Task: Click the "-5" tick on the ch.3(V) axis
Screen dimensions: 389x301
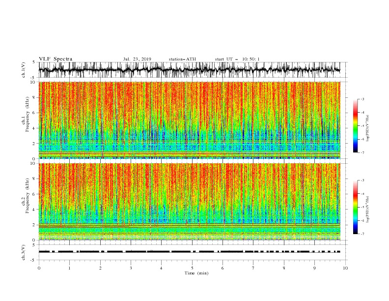Action: coord(33,260)
